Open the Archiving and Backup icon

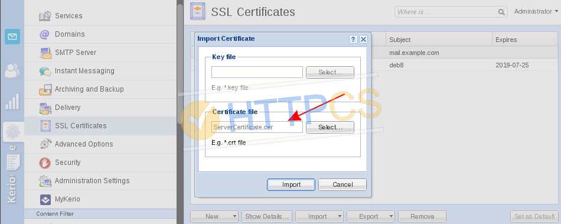point(45,89)
